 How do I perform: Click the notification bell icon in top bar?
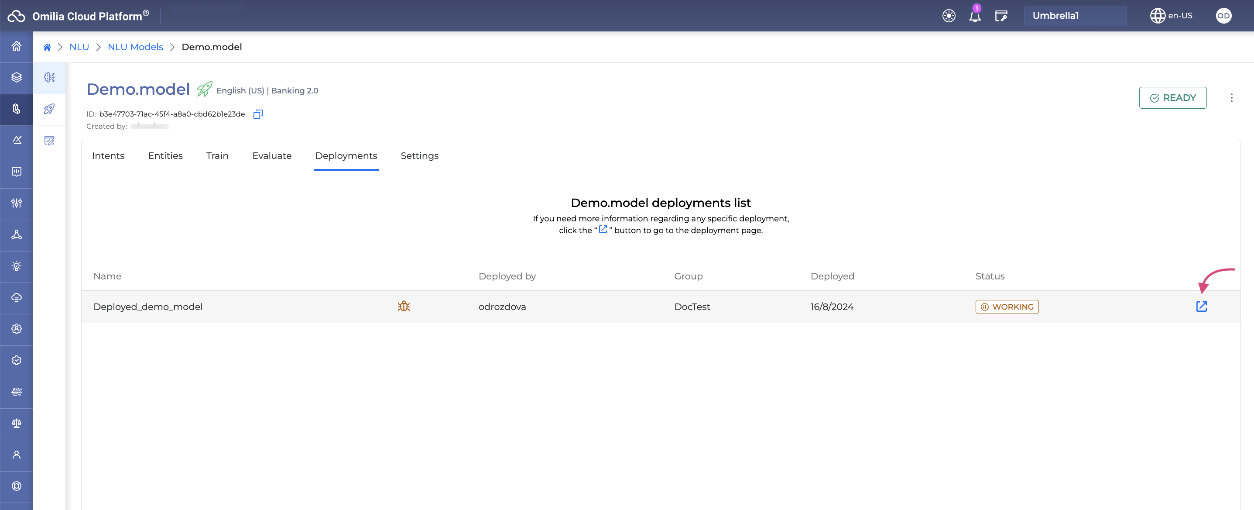click(x=974, y=15)
